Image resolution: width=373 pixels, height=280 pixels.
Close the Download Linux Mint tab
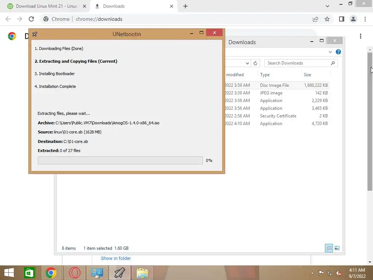pyautogui.click(x=84, y=6)
